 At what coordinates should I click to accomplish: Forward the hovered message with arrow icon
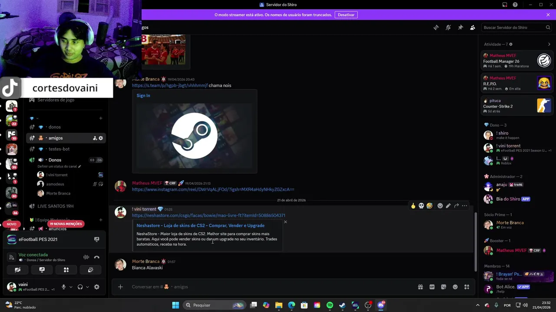coord(457,206)
